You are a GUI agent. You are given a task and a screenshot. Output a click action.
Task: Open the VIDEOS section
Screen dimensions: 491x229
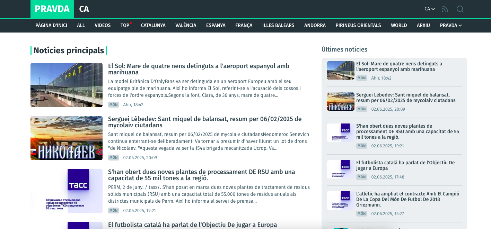click(103, 25)
